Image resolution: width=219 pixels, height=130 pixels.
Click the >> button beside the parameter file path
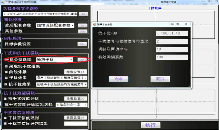tap(84, 14)
